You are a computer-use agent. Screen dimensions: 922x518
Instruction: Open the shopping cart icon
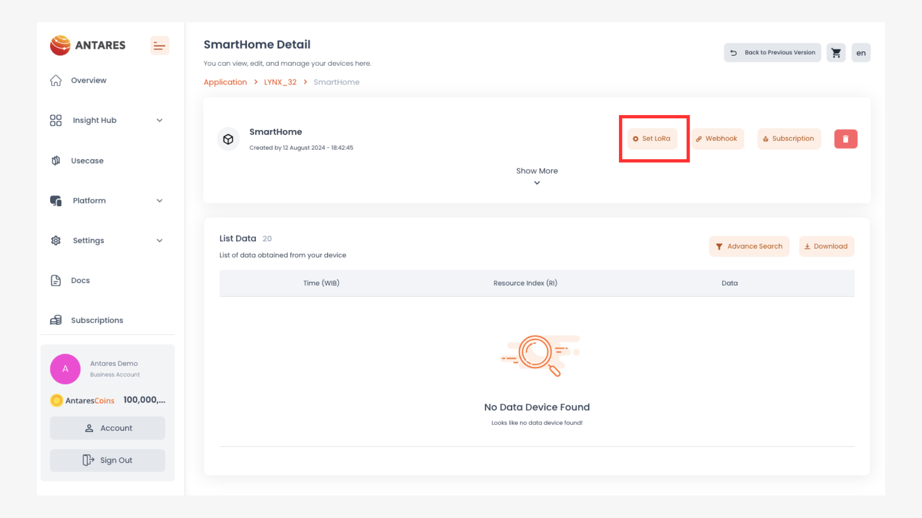click(x=836, y=53)
